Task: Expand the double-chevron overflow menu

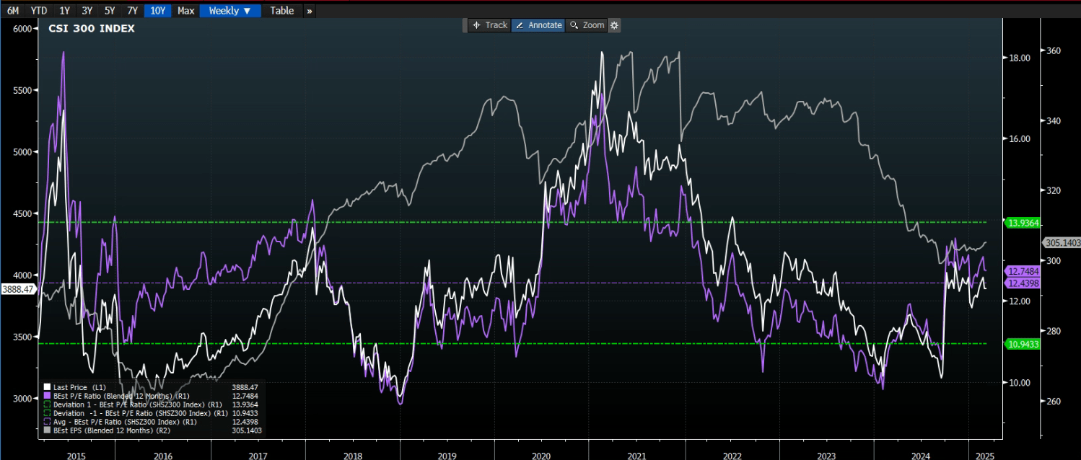Action: click(x=309, y=11)
